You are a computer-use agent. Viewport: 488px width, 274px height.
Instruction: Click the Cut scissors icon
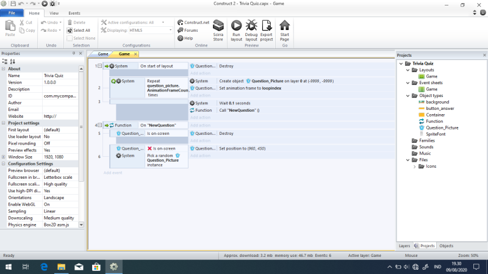point(22,23)
